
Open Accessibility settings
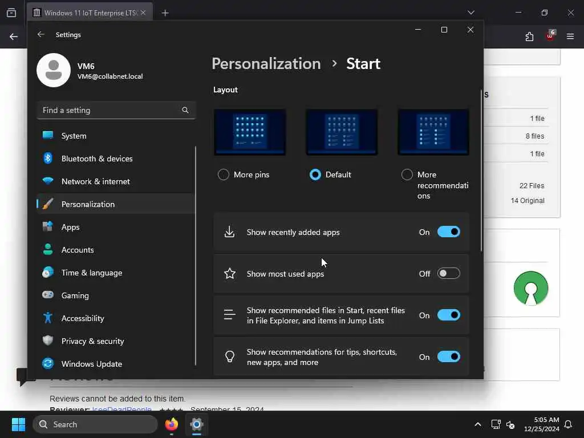[116, 318]
